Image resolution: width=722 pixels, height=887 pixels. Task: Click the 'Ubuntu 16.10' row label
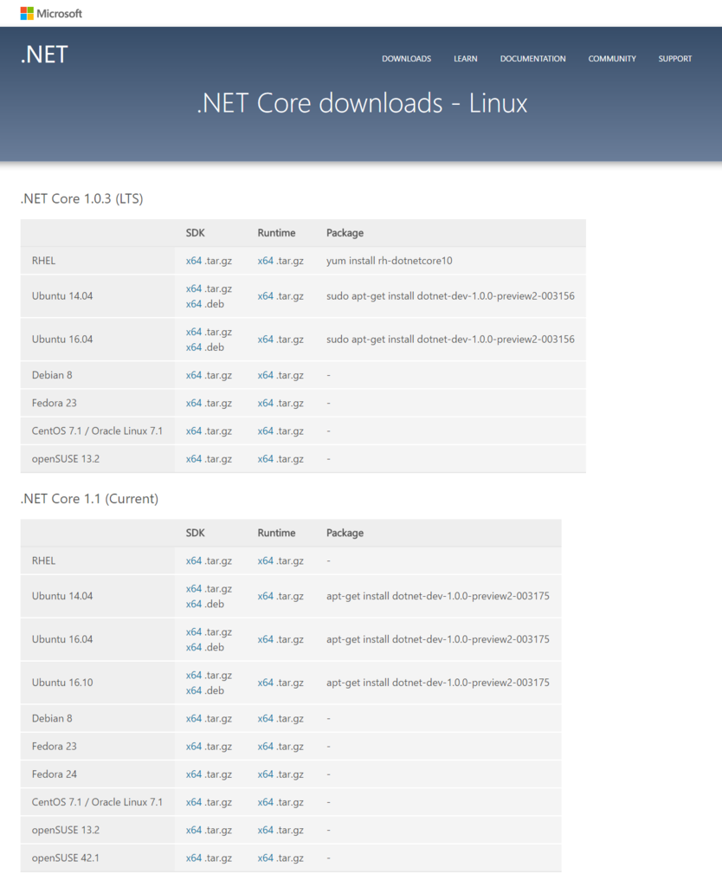point(62,683)
